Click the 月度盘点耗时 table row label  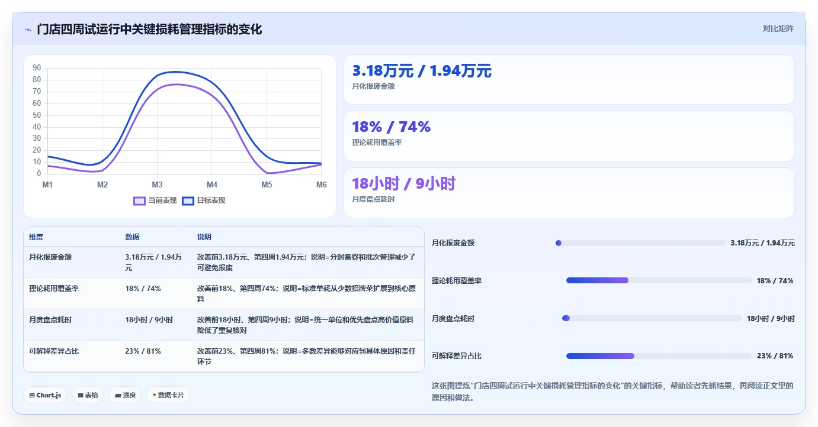50,320
